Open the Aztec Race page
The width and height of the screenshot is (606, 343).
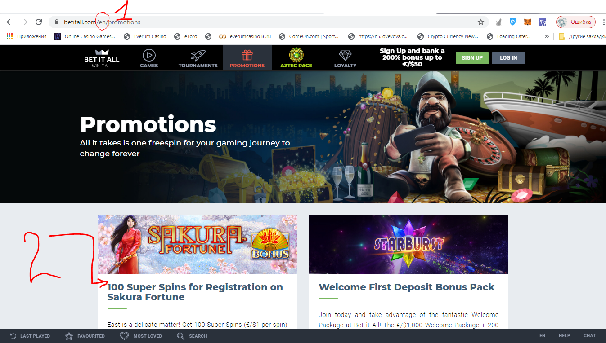pyautogui.click(x=296, y=58)
